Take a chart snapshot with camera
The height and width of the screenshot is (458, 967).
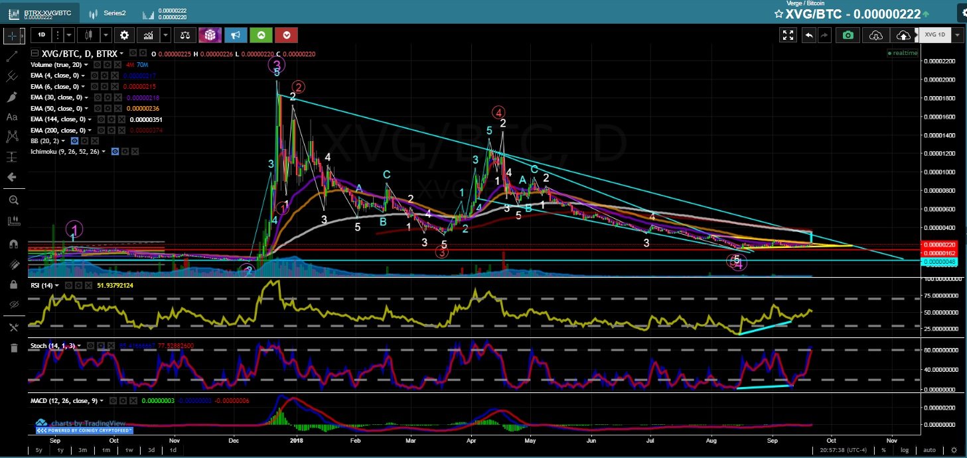pos(848,35)
